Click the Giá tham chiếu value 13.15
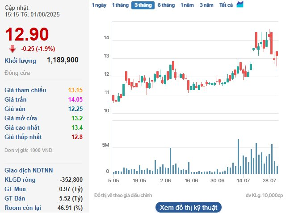The height and width of the screenshot is (213, 294). [75, 90]
